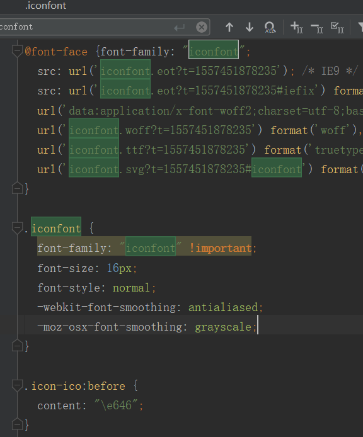The height and width of the screenshot is (437, 363).
Task: Select all occurrences icon
Action: 270,27
